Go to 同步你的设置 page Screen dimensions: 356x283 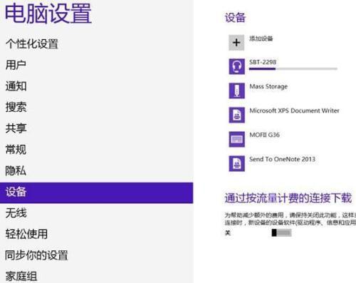pos(36,255)
